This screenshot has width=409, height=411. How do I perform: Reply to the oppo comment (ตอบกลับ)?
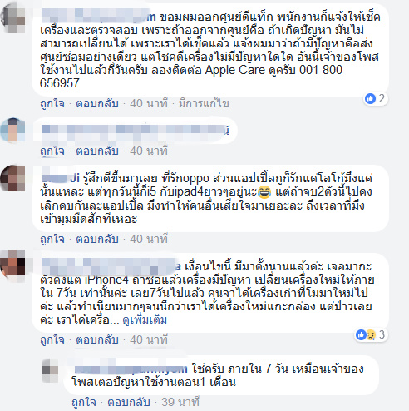97,239
